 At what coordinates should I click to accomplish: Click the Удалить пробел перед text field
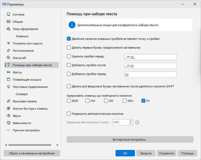(x=150, y=57)
